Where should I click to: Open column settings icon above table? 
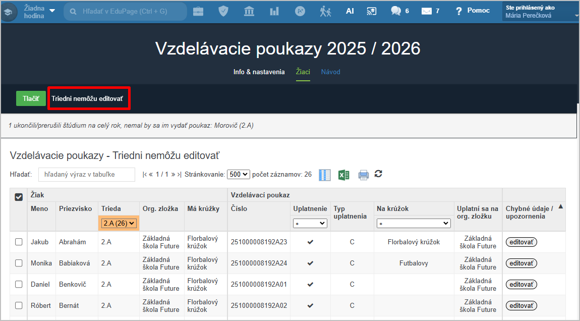(325, 175)
